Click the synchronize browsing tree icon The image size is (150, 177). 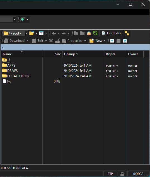coord(127,33)
